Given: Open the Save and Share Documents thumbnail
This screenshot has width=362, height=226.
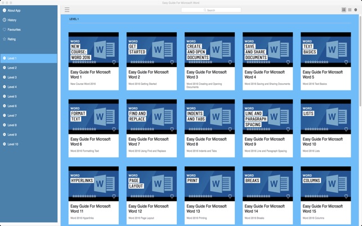Looking at the screenshot, I should click(x=268, y=49).
